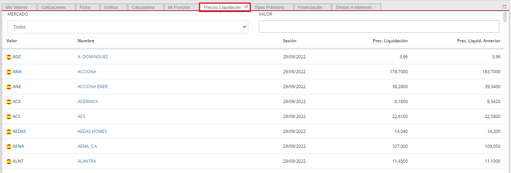Select the 178,7000 settlement price cell
This screenshot has width=511, height=173.
(x=399, y=72)
